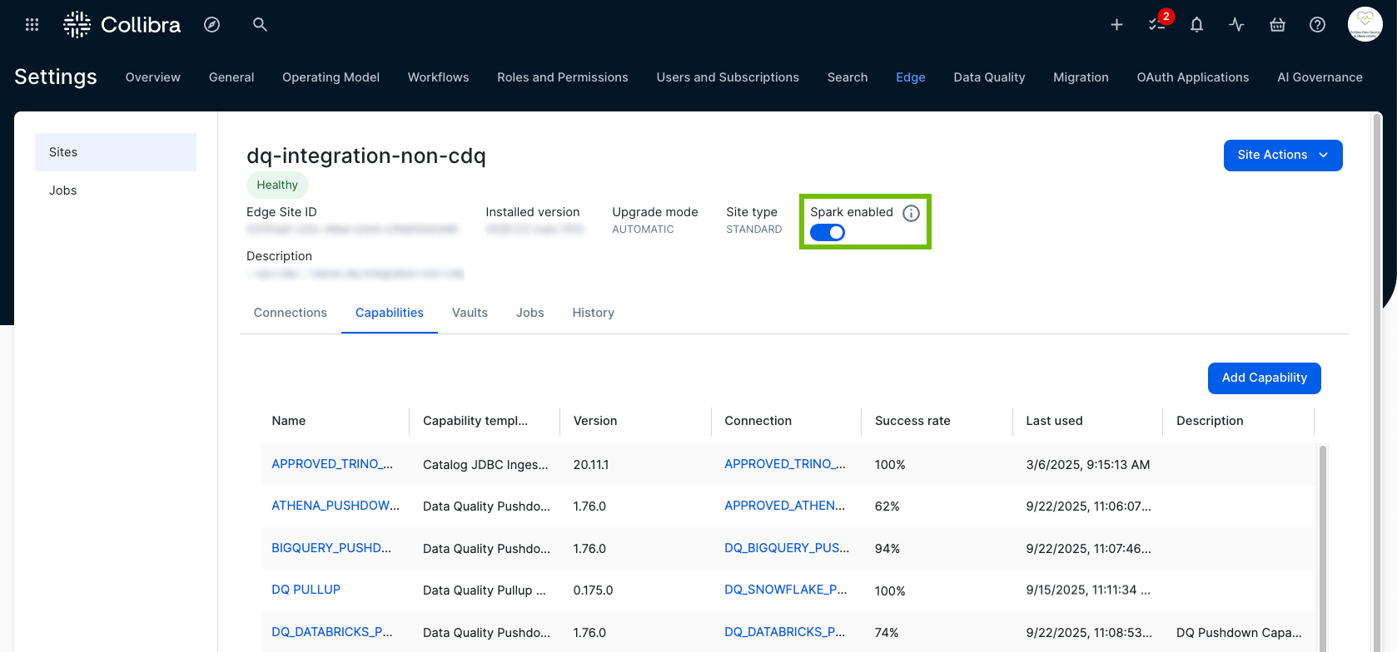This screenshot has width=1397, height=652.
Task: Click the activities pulse icon
Action: click(1236, 25)
